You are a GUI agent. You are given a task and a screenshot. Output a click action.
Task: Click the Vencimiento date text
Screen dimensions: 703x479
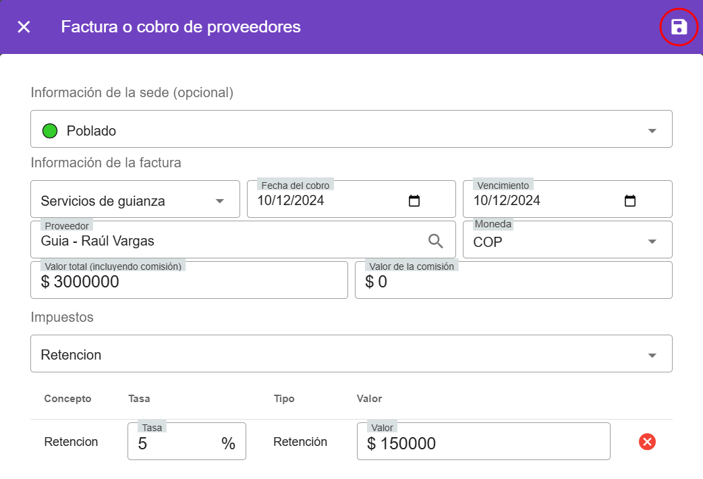(507, 201)
